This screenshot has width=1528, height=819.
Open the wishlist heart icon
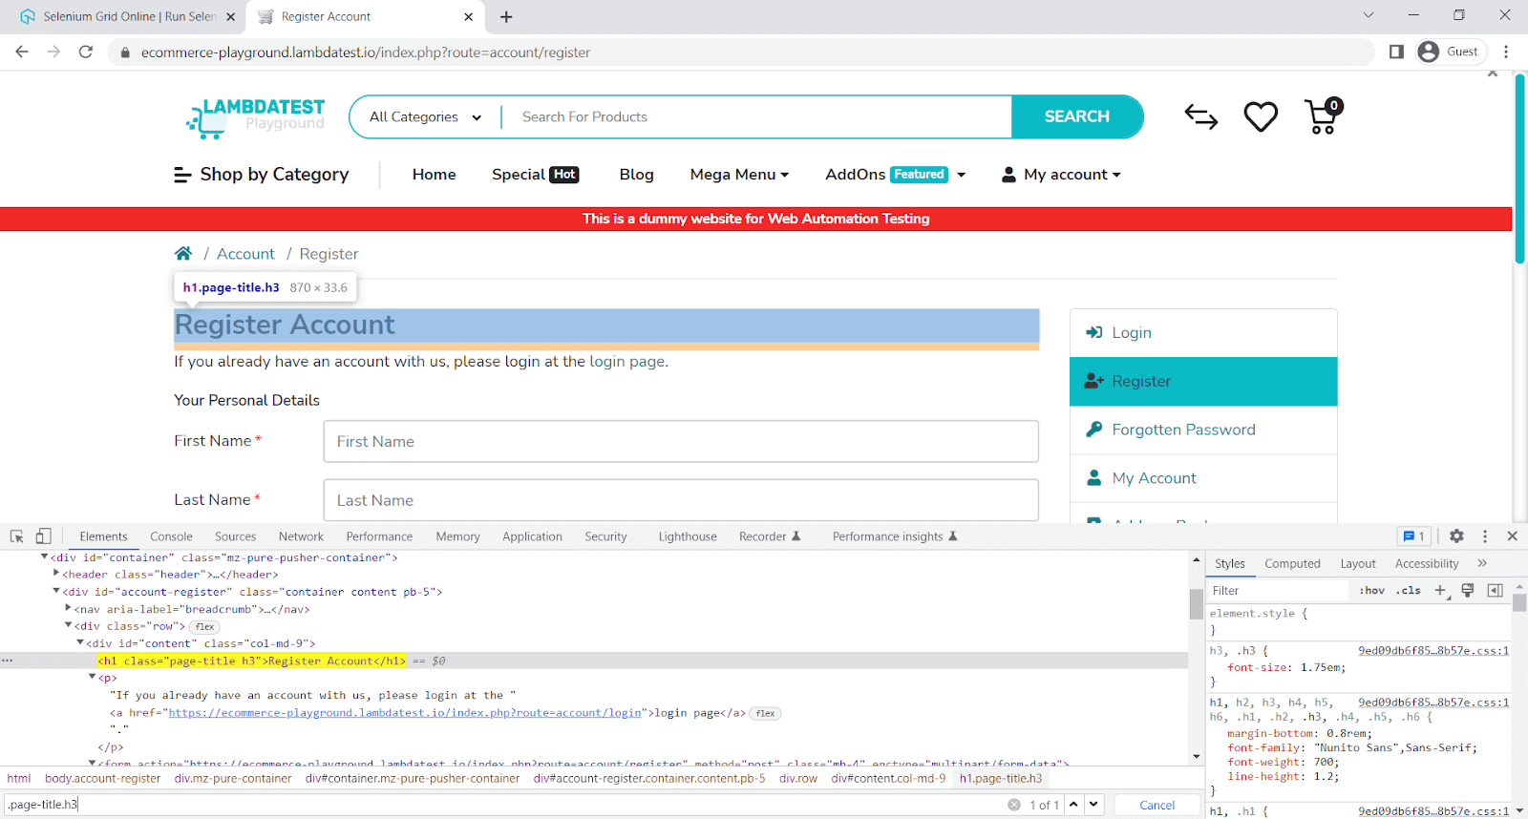tap(1261, 117)
